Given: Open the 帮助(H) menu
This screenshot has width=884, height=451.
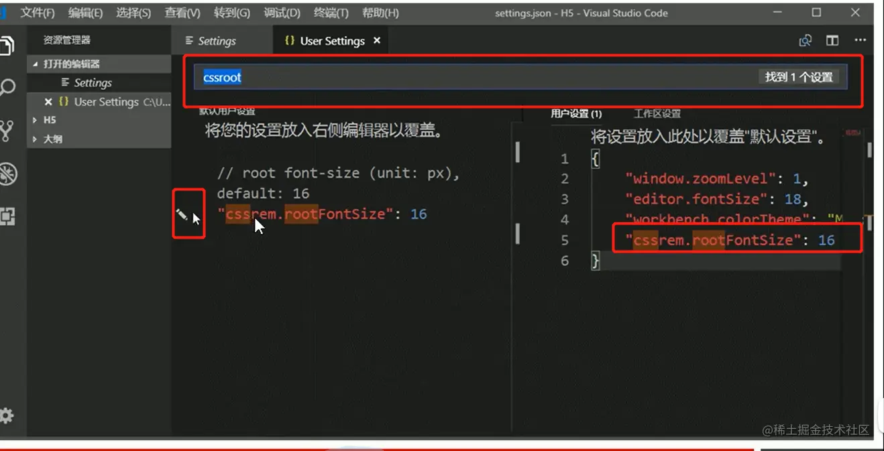Looking at the screenshot, I should tap(380, 13).
